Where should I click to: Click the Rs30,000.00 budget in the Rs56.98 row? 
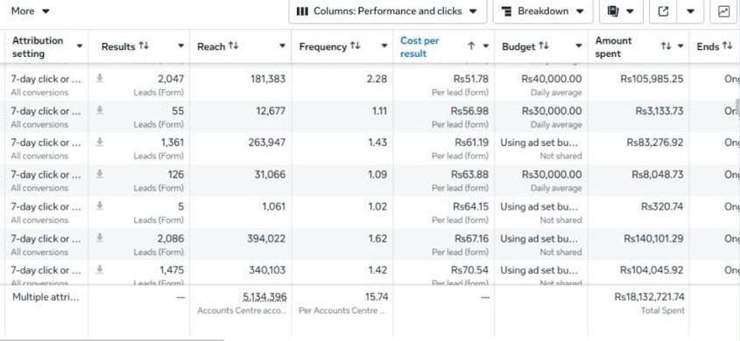click(552, 111)
